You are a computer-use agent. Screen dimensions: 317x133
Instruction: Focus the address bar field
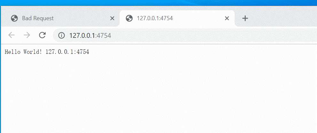coord(185,36)
